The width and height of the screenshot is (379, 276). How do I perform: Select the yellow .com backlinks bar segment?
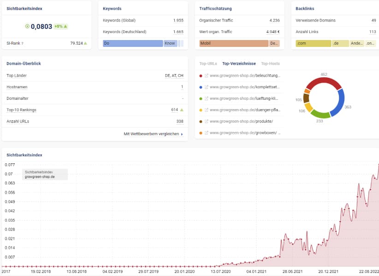[x=313, y=43]
